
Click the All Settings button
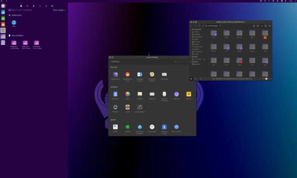pyautogui.click(x=115, y=62)
